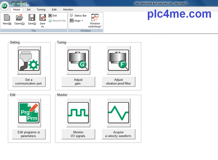Switch to the Monitor ribbon tab

[x=68, y=9]
